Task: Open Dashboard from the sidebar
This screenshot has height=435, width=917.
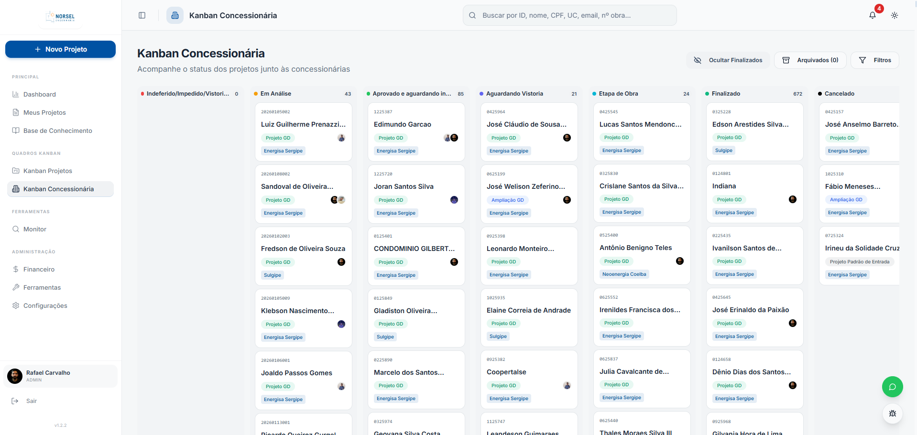Action: point(40,94)
